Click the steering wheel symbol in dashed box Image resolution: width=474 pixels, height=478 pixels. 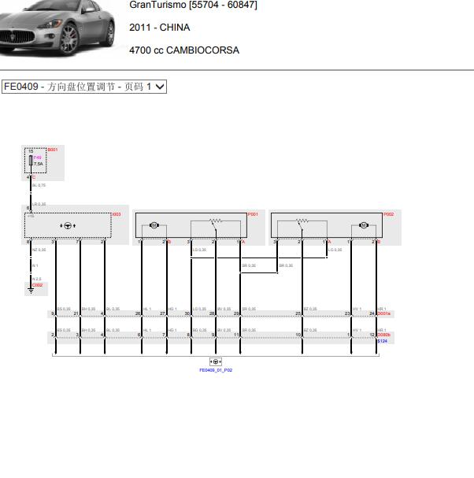point(68,226)
